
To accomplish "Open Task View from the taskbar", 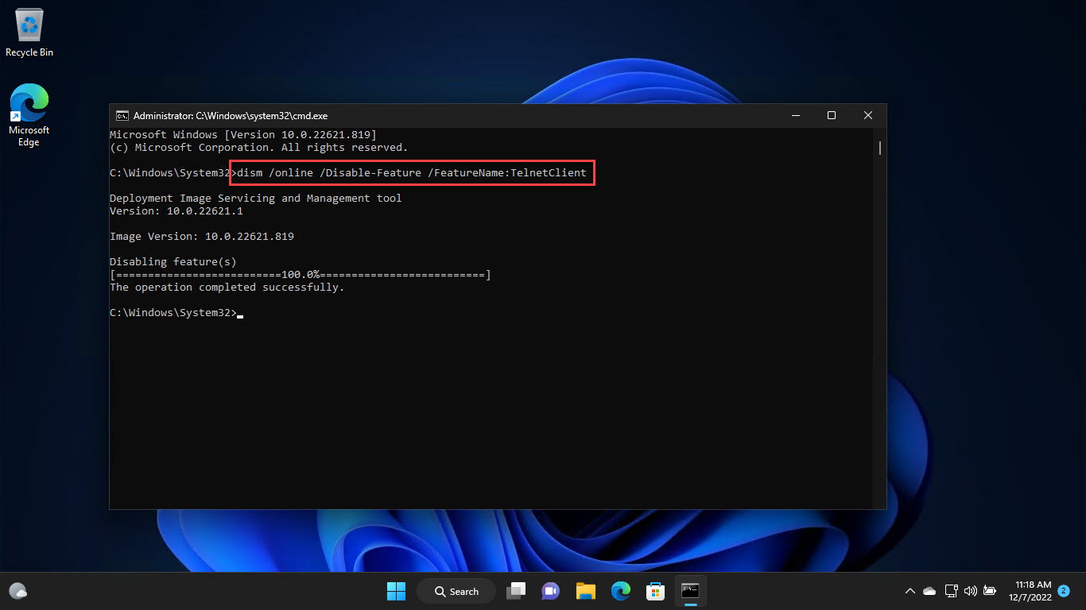I will [x=516, y=591].
